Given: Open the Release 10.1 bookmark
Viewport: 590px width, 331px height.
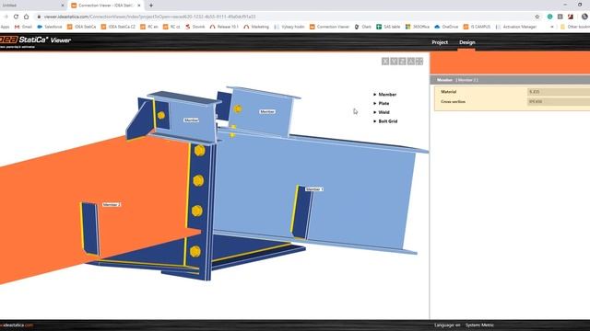Looking at the screenshot, I should (x=224, y=27).
